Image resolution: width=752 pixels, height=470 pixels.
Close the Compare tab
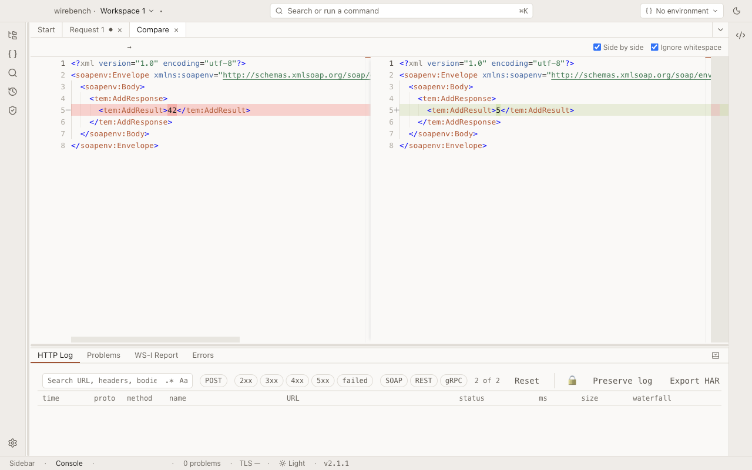coord(176,30)
